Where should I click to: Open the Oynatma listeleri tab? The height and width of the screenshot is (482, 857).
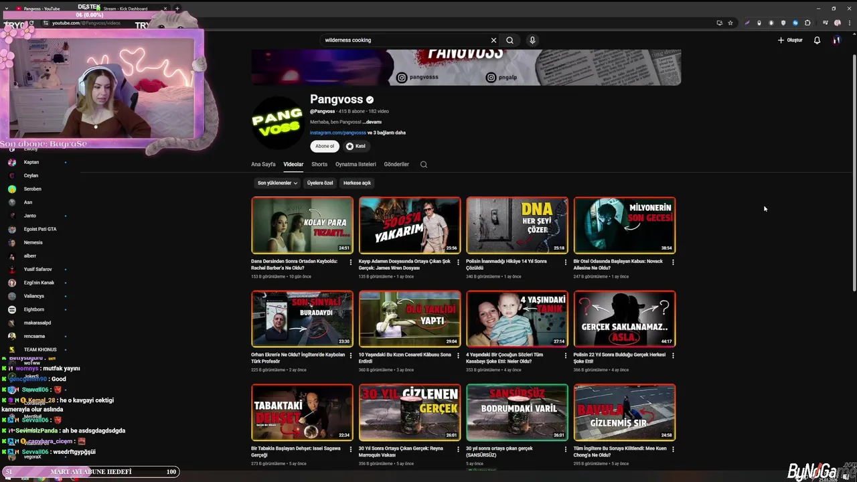tap(356, 164)
